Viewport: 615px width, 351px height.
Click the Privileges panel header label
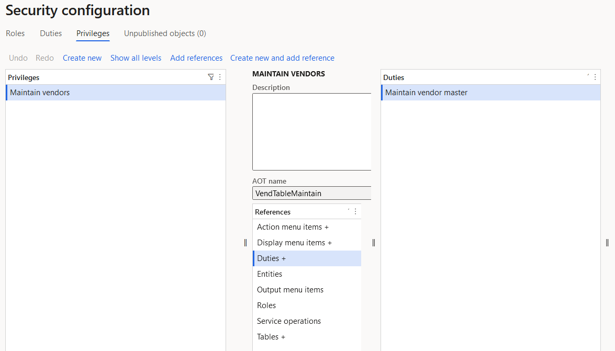coord(24,77)
